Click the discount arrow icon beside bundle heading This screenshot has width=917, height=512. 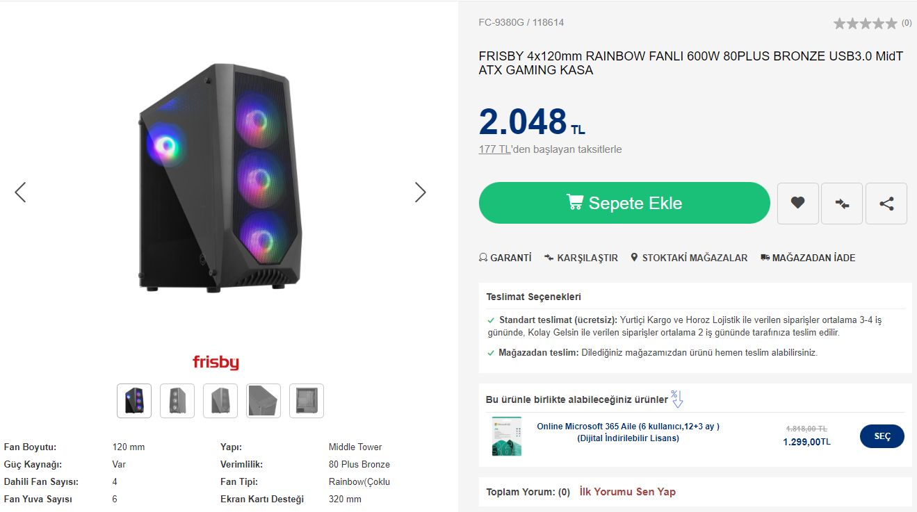(677, 399)
